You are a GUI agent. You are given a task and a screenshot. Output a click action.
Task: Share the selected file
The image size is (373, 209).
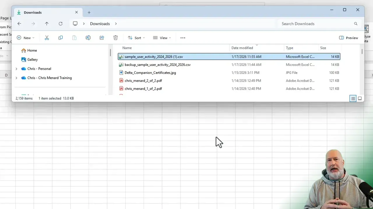102,37
